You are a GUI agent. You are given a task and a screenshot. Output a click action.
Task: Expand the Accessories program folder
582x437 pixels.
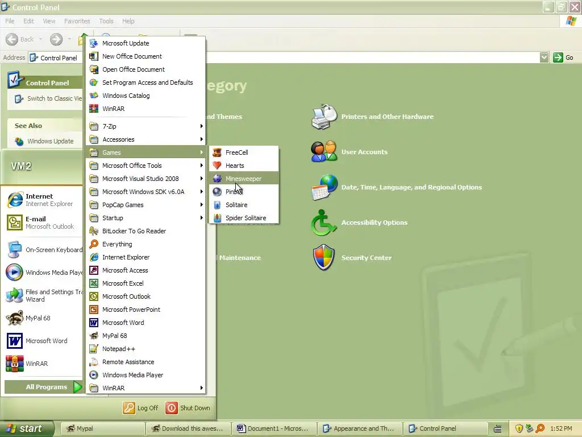(146, 139)
